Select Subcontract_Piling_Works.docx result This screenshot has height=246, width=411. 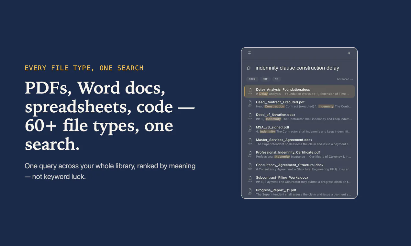299,180
